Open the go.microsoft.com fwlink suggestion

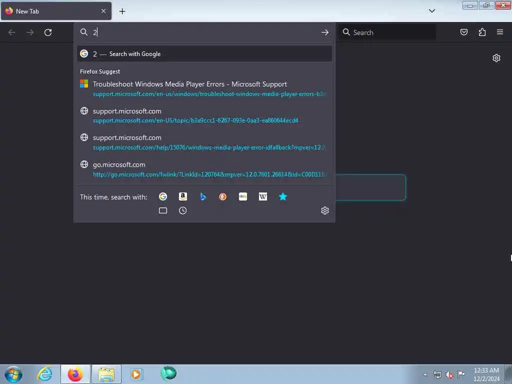(x=204, y=169)
